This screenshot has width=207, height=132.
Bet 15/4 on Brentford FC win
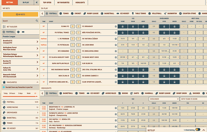point(123,108)
